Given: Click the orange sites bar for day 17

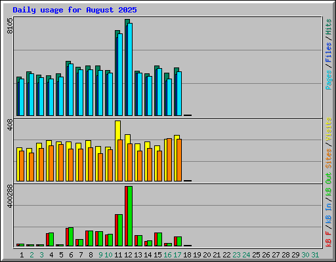Looking at the screenshot, I should pyautogui.click(x=179, y=160).
